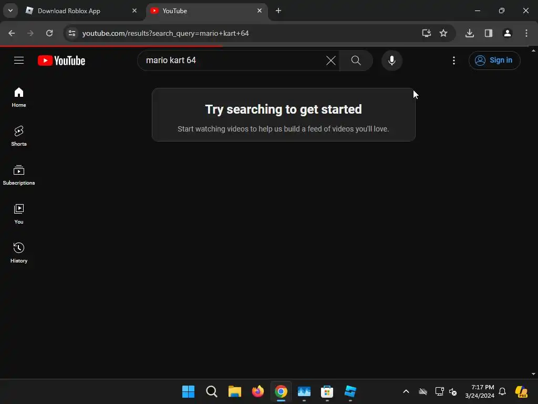
Task: Bookmark this page with the star
Action: point(443,33)
